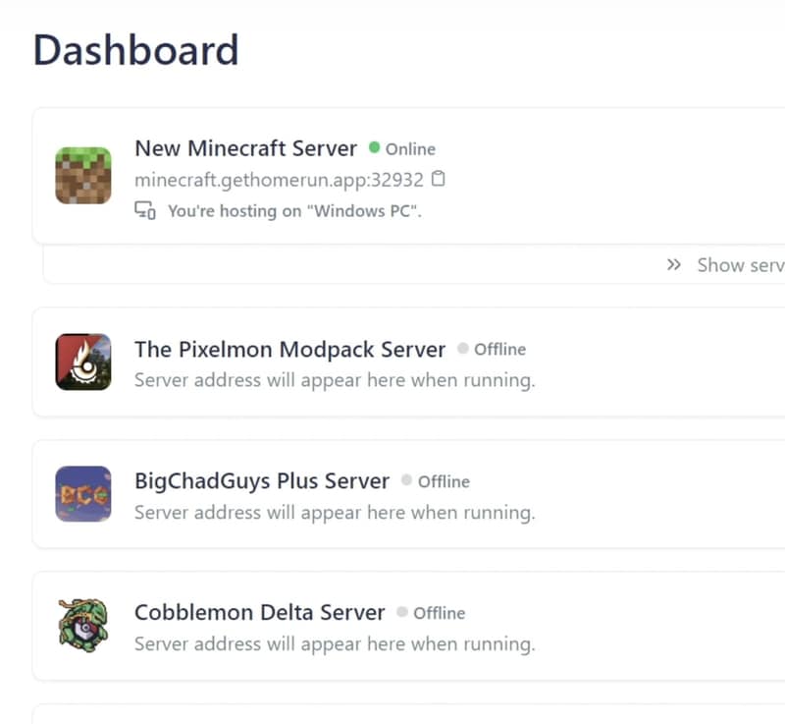Open Cobblemon Delta Server entry

(259, 612)
